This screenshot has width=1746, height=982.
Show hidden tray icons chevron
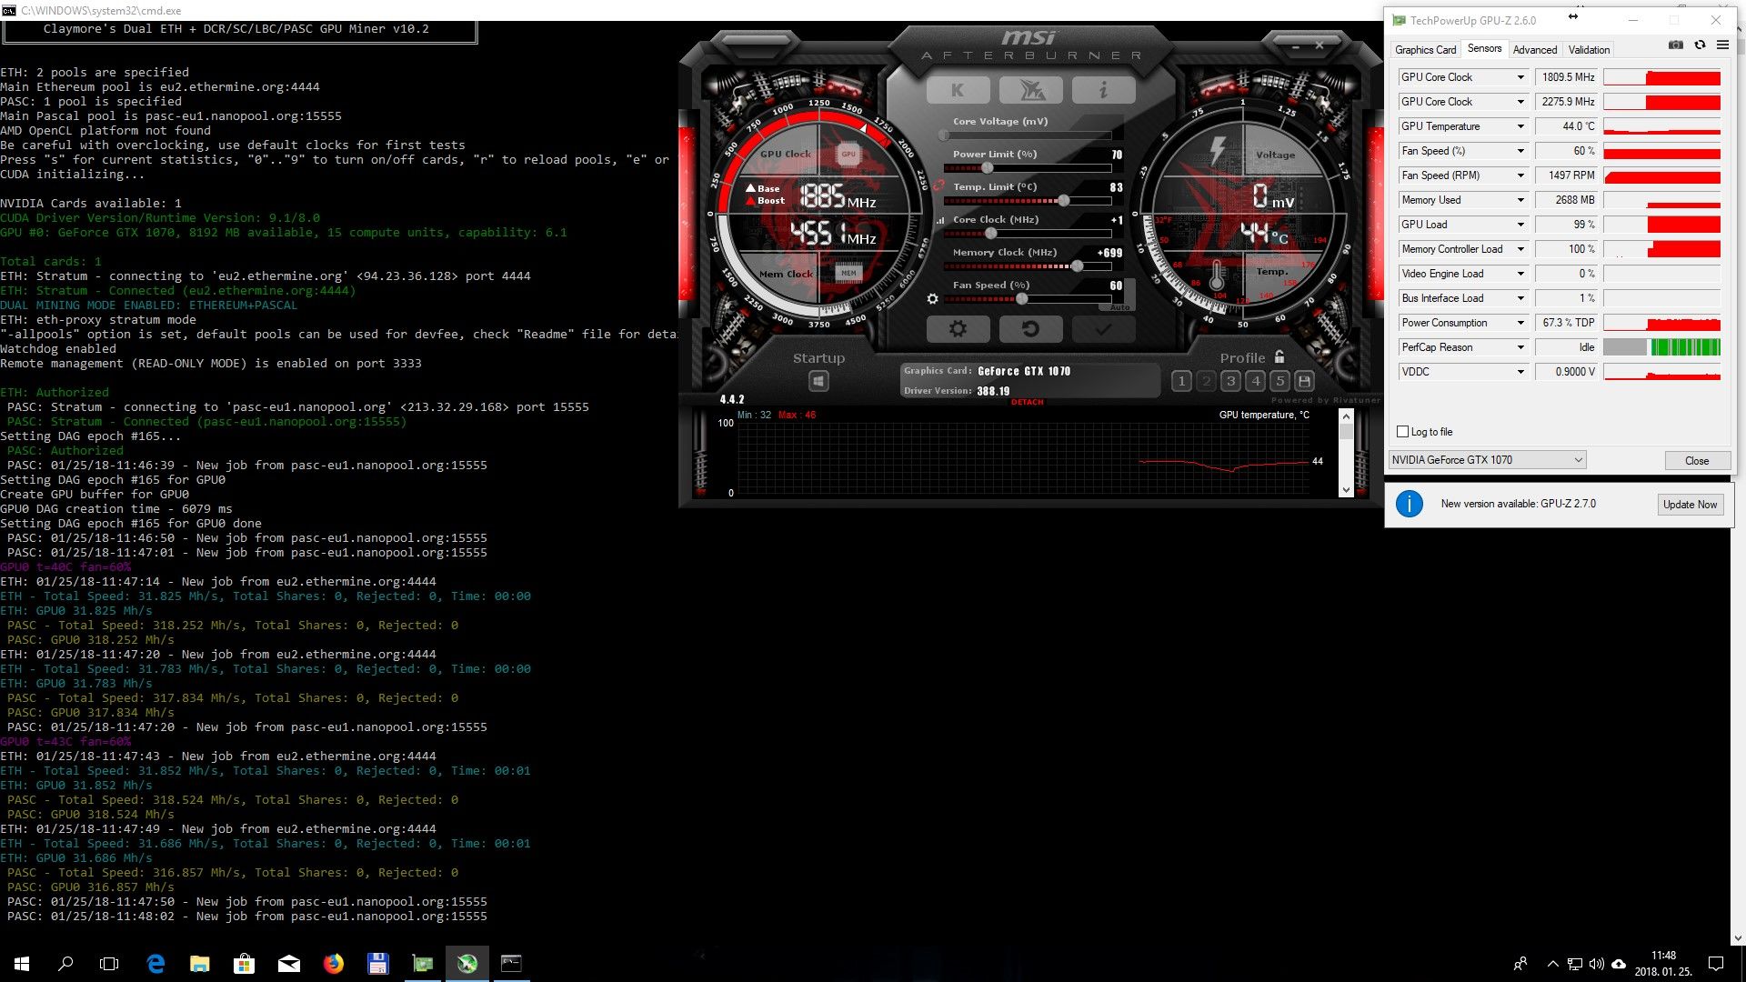[x=1552, y=964]
